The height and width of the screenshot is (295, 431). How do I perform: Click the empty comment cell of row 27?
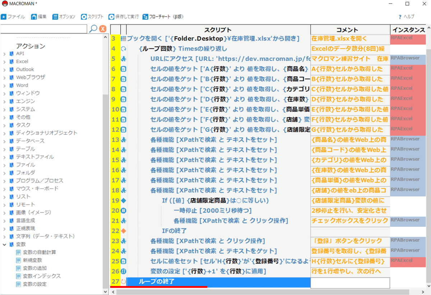pos(350,282)
